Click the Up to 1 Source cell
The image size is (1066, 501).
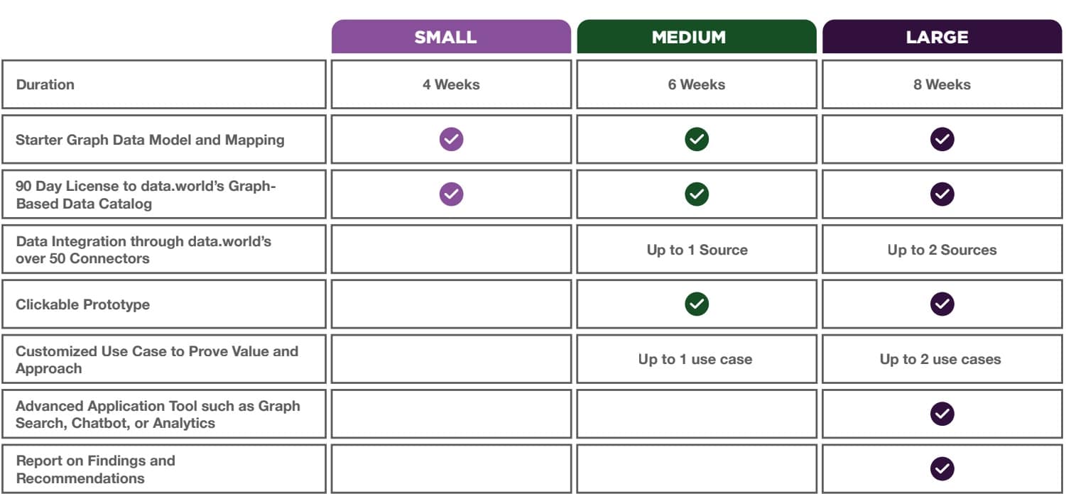click(x=697, y=249)
